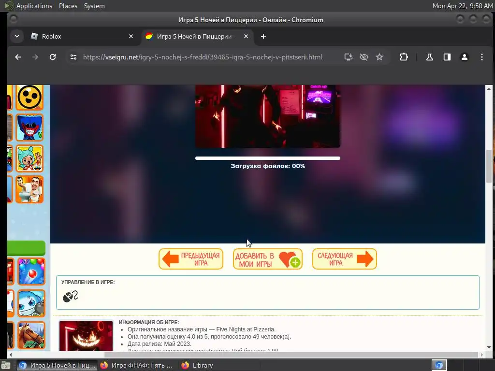Image resolution: width=495 pixels, height=371 pixels.
Task: Click the scroll right arrow at page bottom
Action: pos(482,355)
